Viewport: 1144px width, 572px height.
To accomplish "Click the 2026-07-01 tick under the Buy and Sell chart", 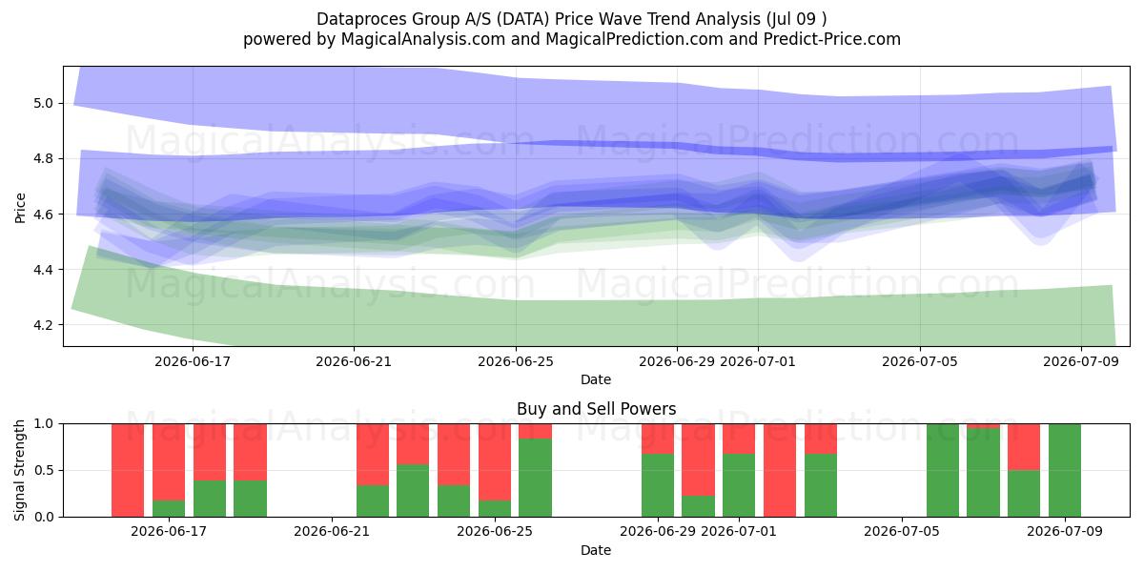I will tap(739, 532).
